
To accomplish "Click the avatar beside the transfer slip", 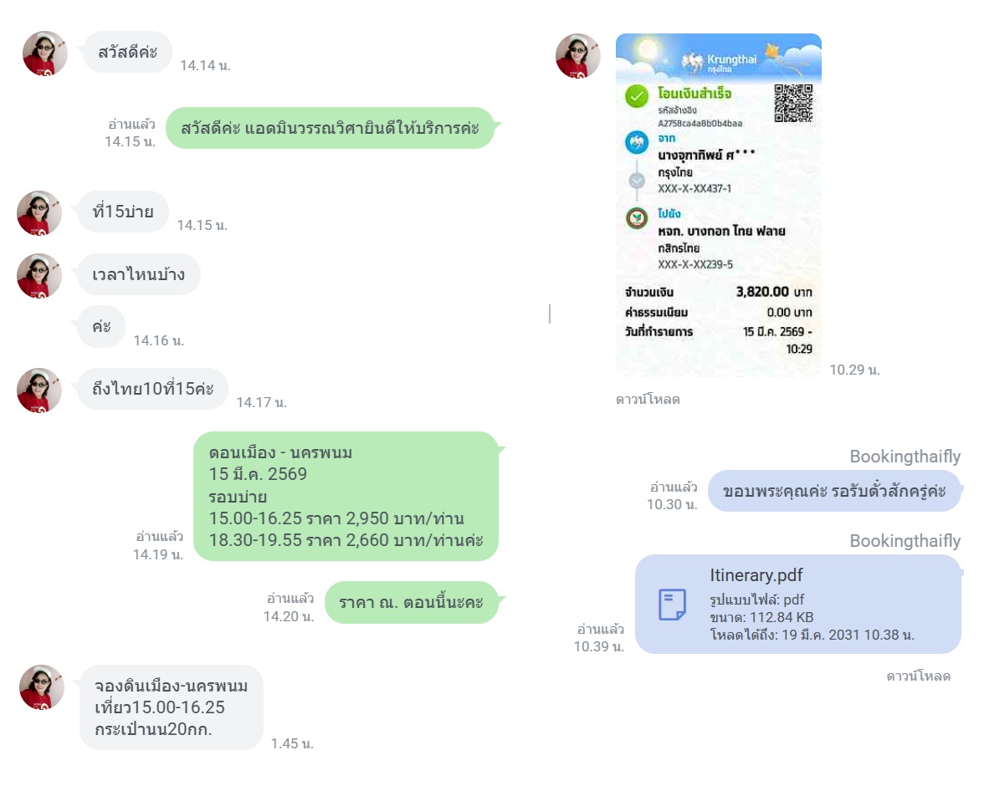I will [x=578, y=56].
